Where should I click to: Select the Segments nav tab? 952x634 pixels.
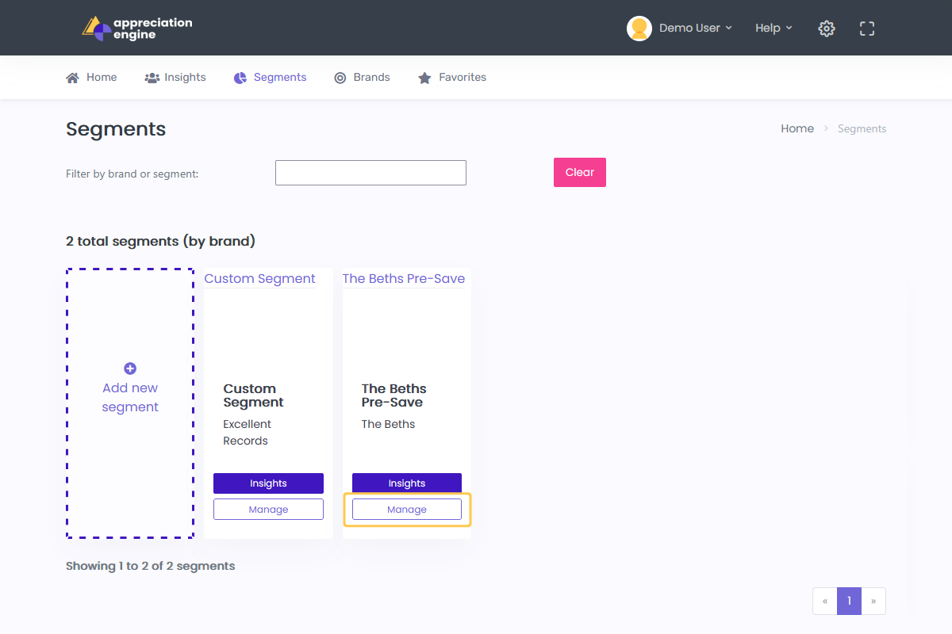point(270,78)
